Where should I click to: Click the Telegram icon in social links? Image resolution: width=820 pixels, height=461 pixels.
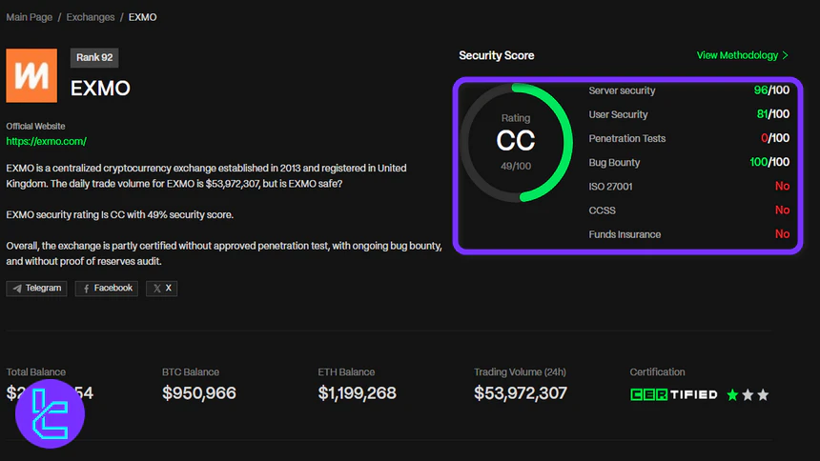[x=17, y=288]
